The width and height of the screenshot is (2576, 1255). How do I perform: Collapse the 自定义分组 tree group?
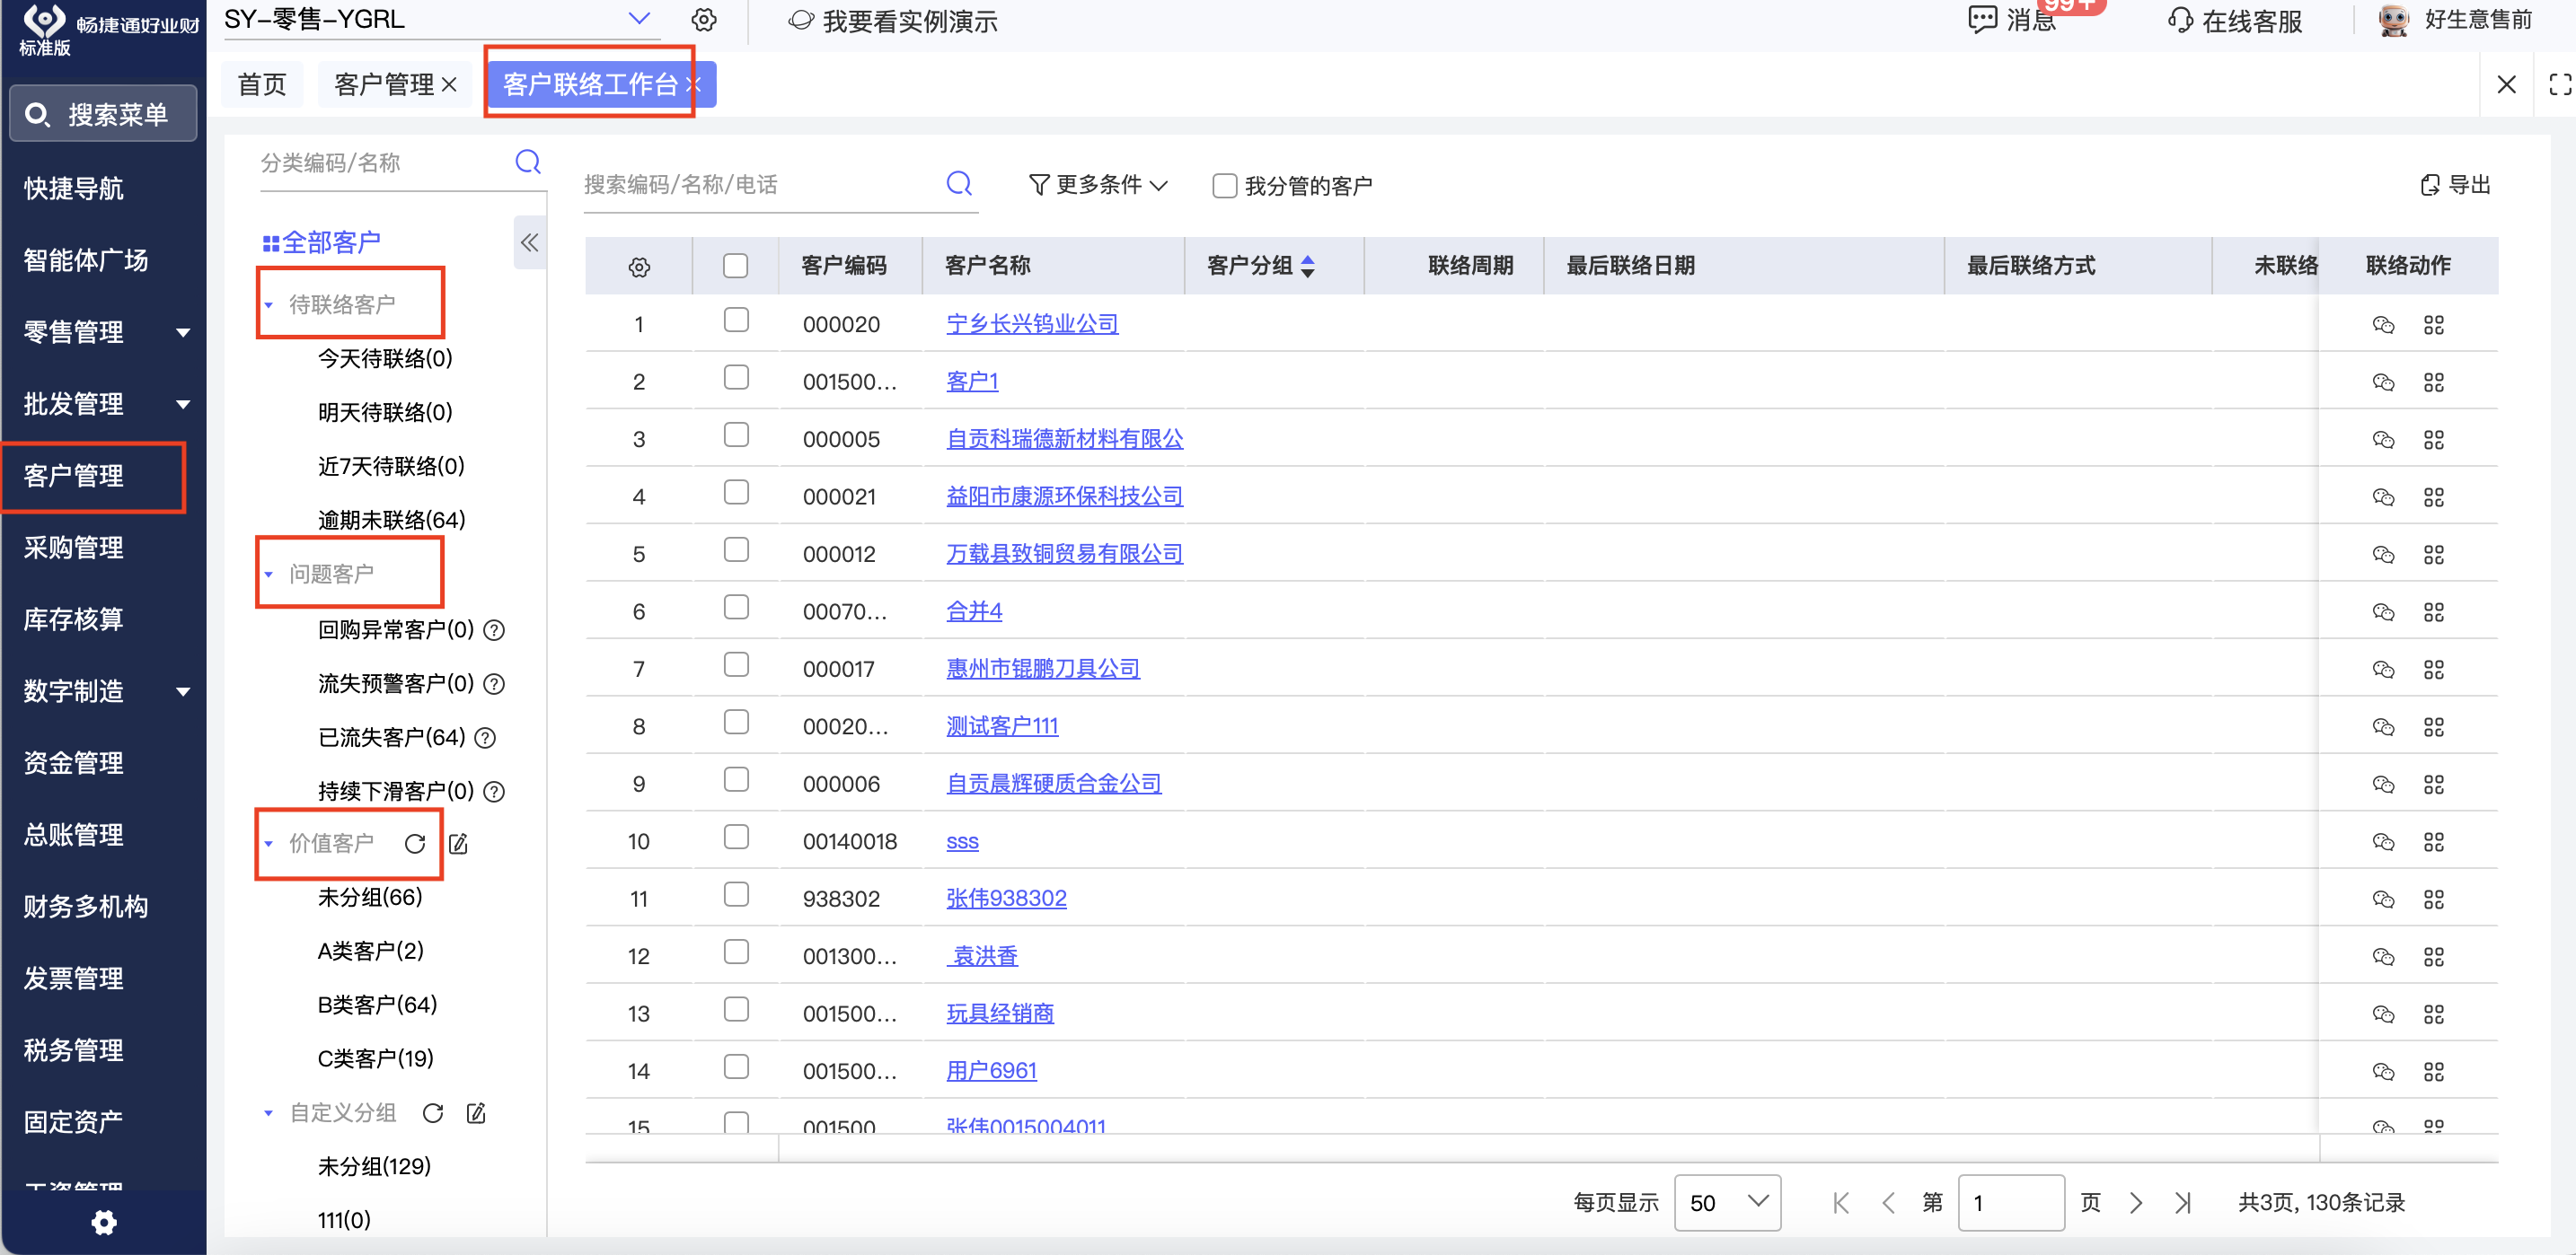(x=268, y=1113)
